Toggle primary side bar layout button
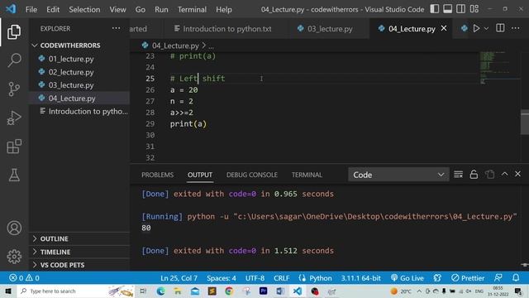Image resolution: width=529 pixels, height=298 pixels. click(x=435, y=9)
